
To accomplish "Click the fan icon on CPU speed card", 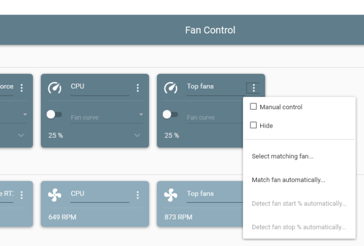I will 54,195.
